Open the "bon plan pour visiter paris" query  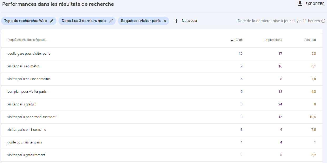click(27, 92)
